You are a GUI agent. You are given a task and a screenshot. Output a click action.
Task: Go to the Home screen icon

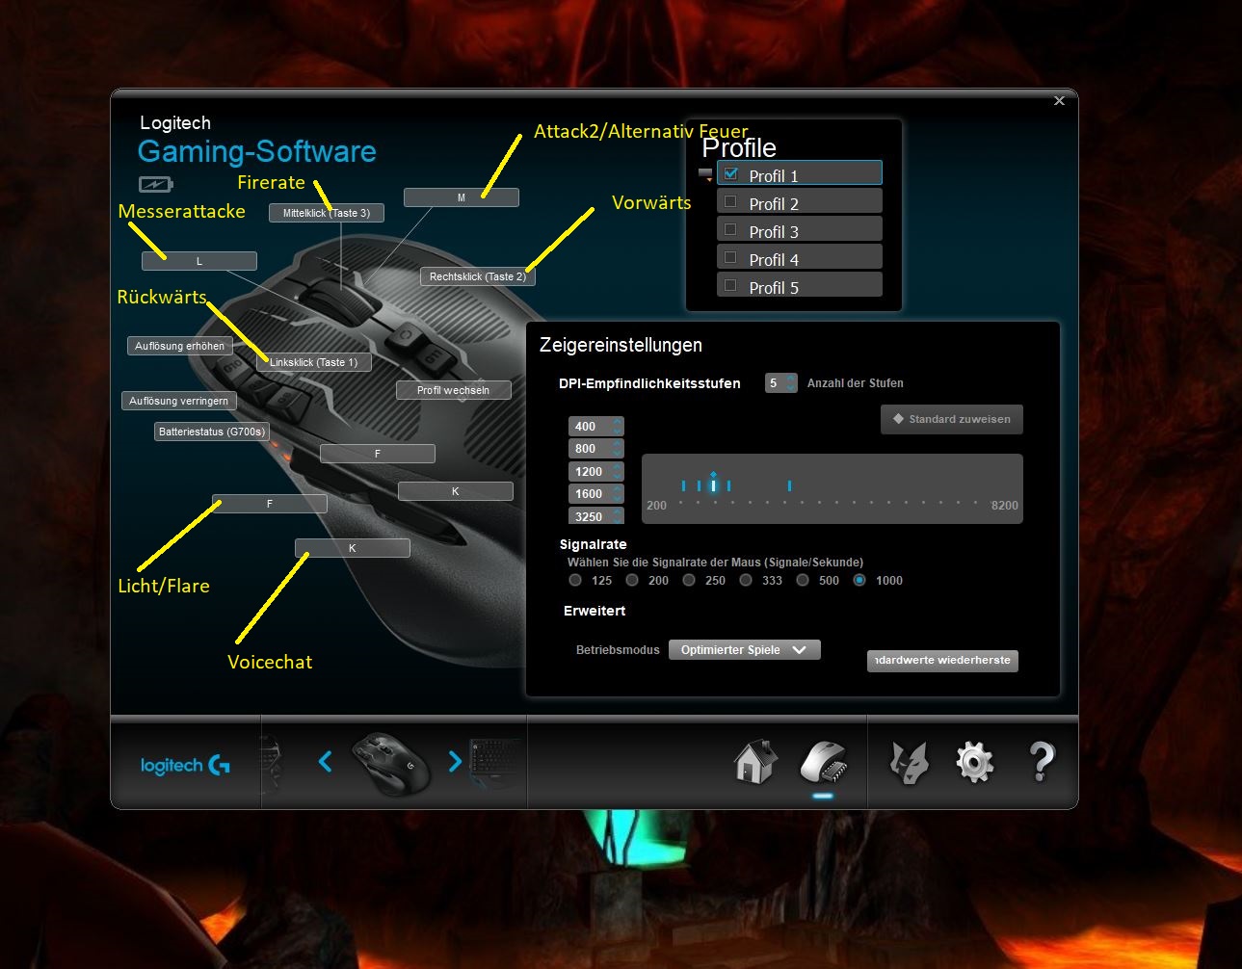click(755, 762)
